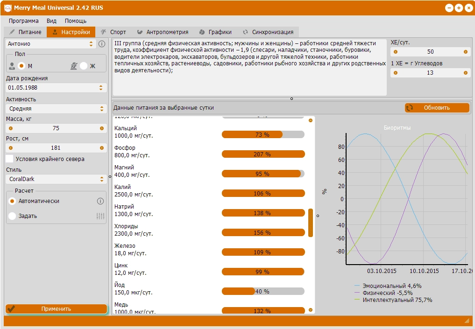Click the info icon next to Автоматически

(100, 201)
